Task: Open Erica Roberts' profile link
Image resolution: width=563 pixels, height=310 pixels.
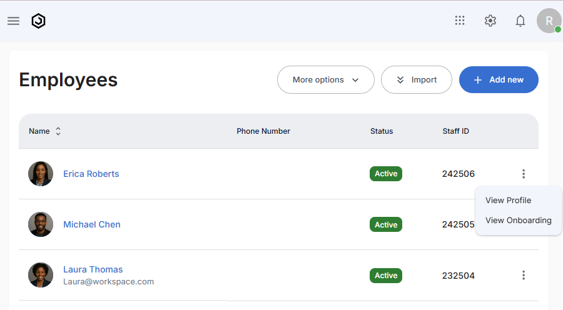Action: point(91,174)
